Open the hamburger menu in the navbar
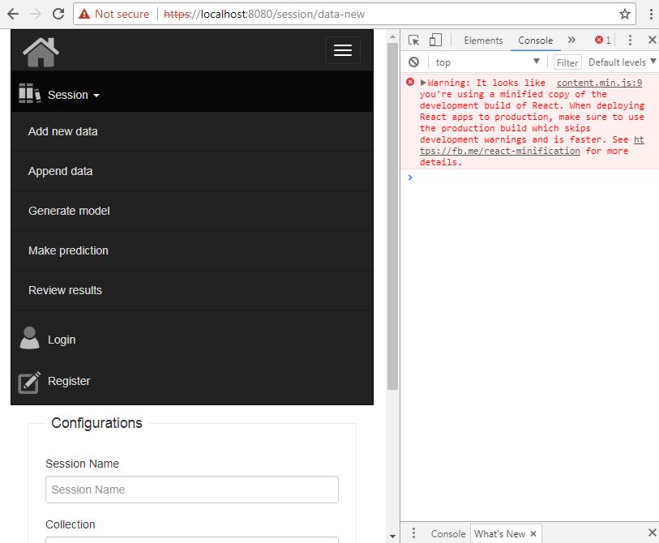This screenshot has width=659, height=543. click(343, 50)
